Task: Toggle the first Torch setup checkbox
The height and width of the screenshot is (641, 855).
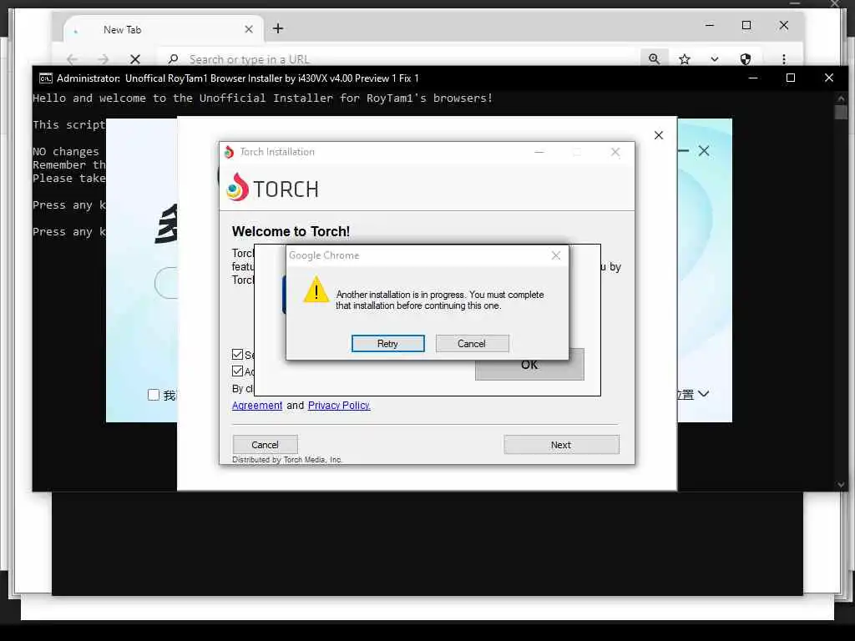Action: pos(237,354)
